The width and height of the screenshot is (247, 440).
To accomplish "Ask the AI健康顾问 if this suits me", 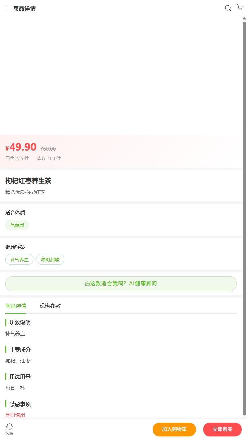I will 121,283.
